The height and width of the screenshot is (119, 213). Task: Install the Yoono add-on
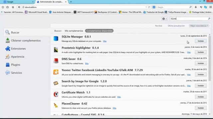pos(201,74)
